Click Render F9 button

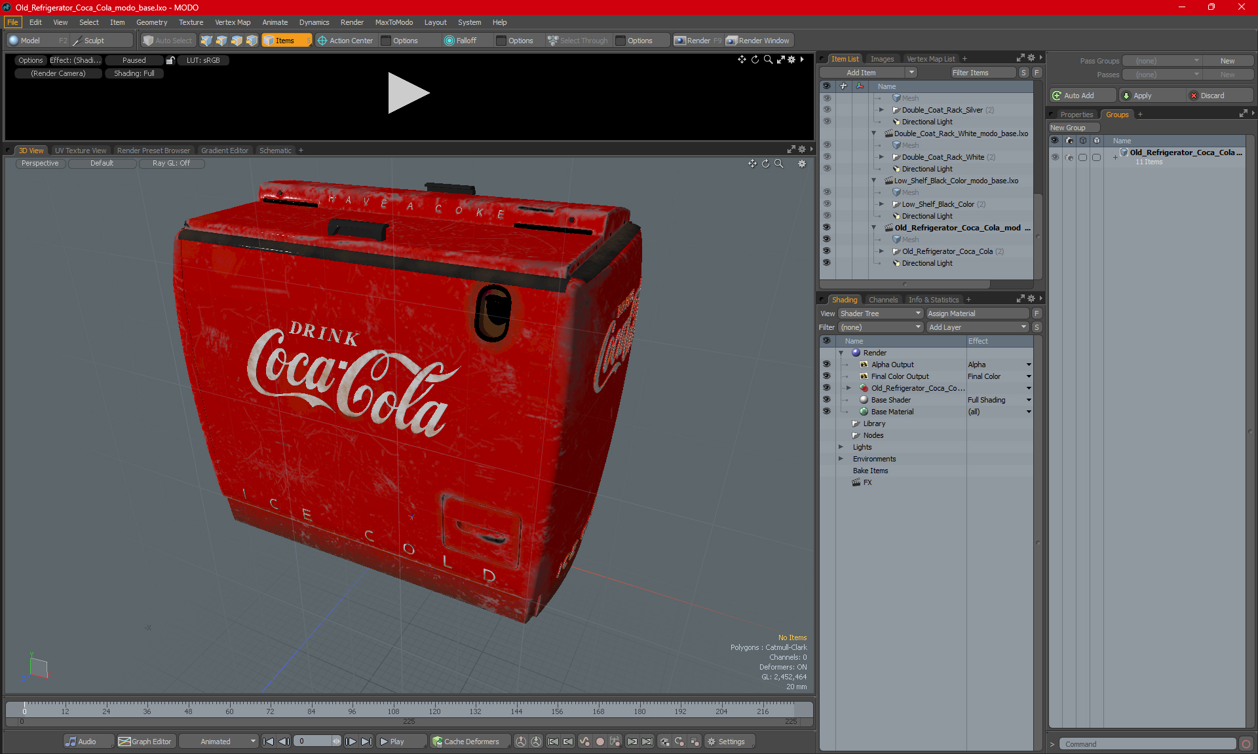698,41
